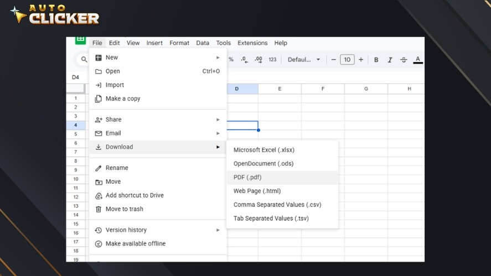Screen dimensions: 491x276
Task: Click the percent format icon
Action: (231, 59)
